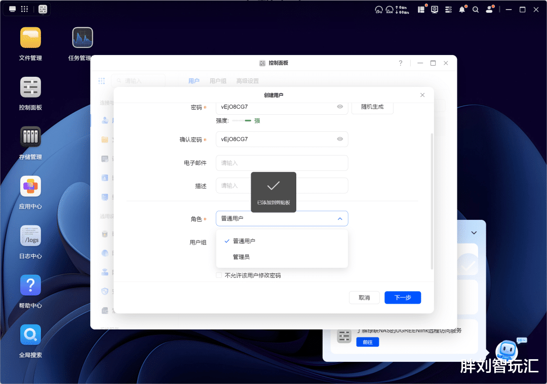The height and width of the screenshot is (384, 547).
Task: Check 不允许该用户修改密码
Action: [x=219, y=275]
